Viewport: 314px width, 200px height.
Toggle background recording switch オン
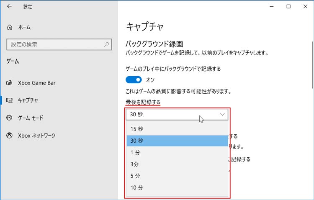[134, 79]
